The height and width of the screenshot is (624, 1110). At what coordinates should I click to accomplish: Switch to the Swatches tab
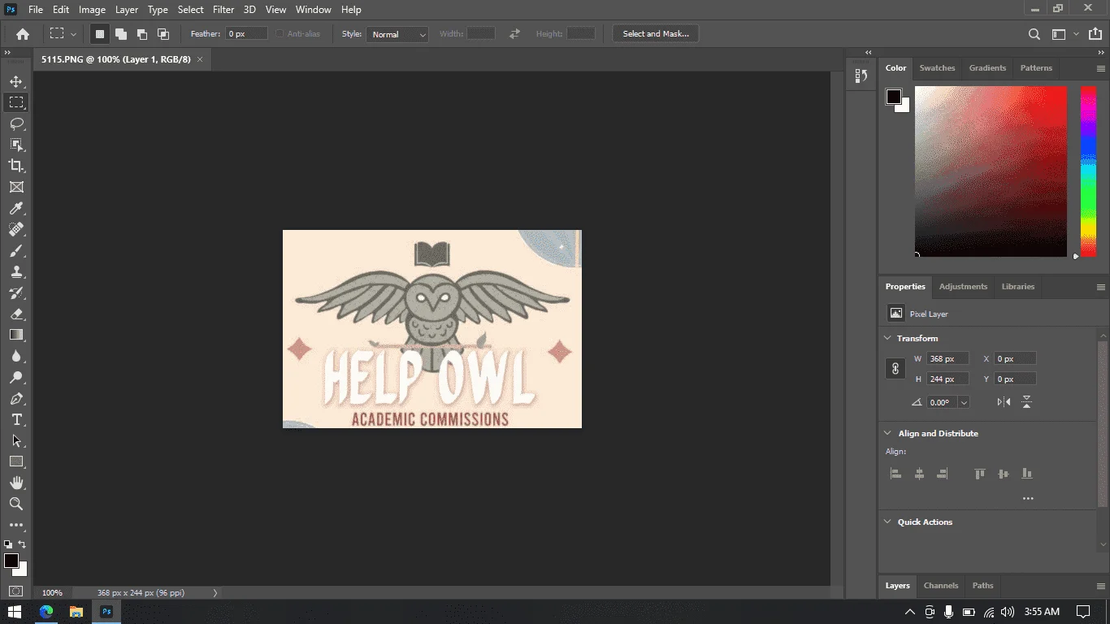(937, 68)
